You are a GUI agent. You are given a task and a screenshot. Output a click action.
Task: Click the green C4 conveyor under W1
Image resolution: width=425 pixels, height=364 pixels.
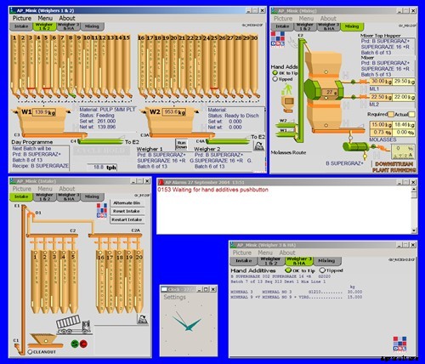[x=101, y=141]
